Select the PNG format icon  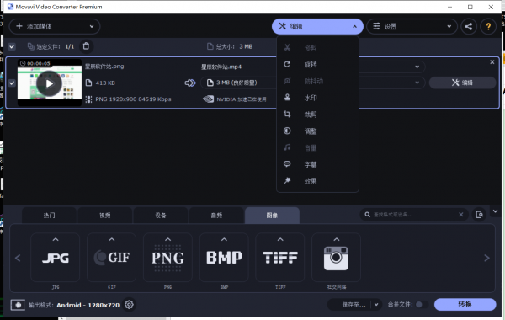coord(167,258)
